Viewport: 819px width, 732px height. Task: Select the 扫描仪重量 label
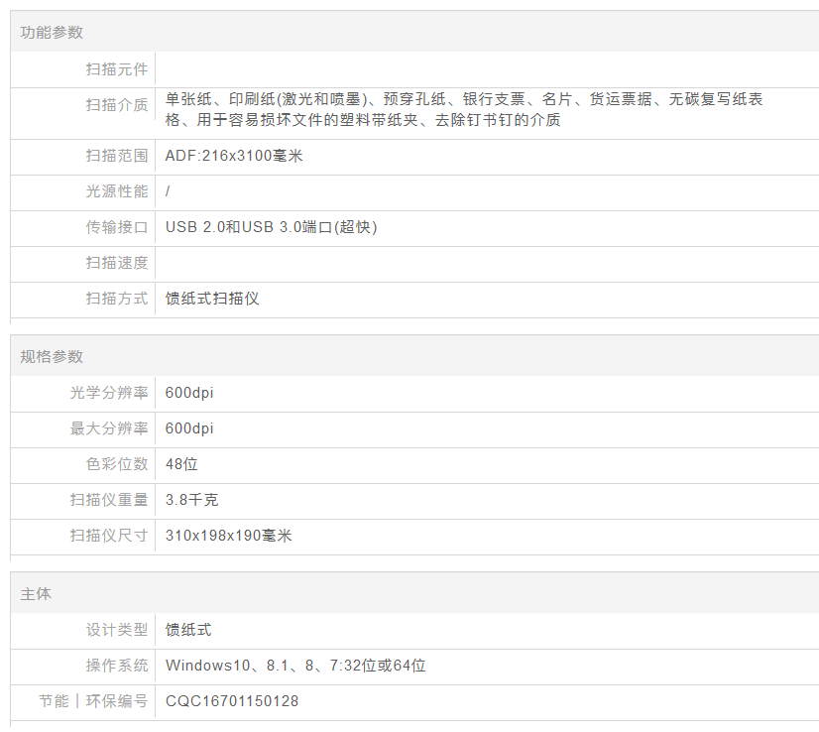click(108, 500)
